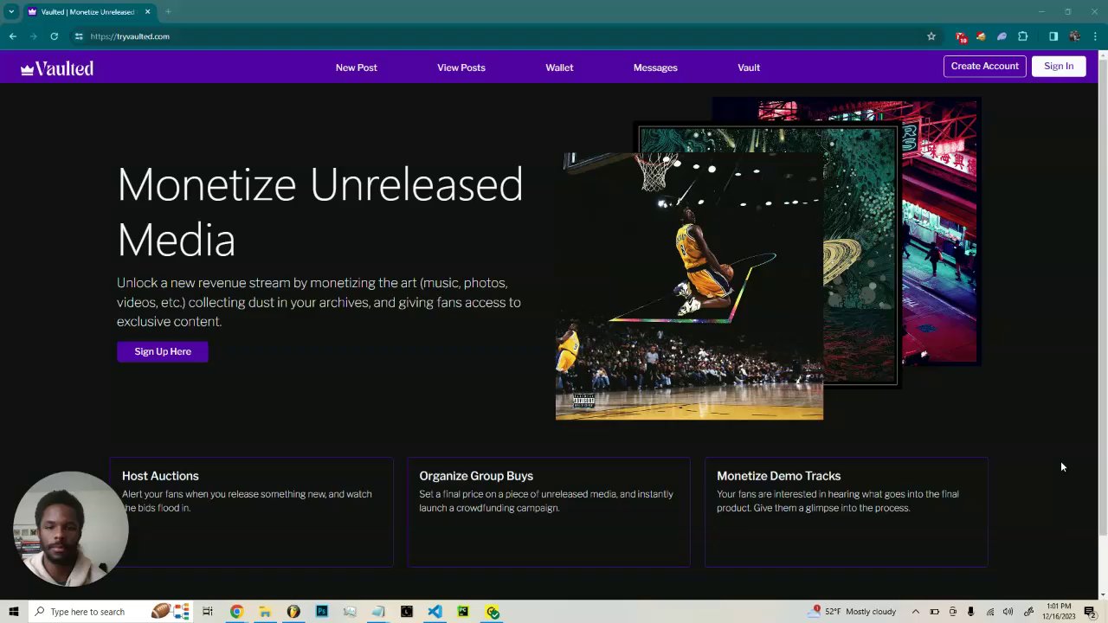The image size is (1108, 623).
Task: Open the volume control
Action: pos(1008,612)
